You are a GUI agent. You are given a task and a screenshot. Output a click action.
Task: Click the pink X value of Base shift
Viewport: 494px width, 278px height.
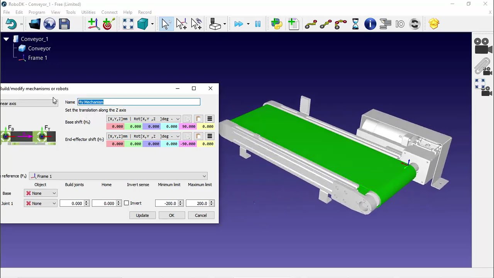115,127
